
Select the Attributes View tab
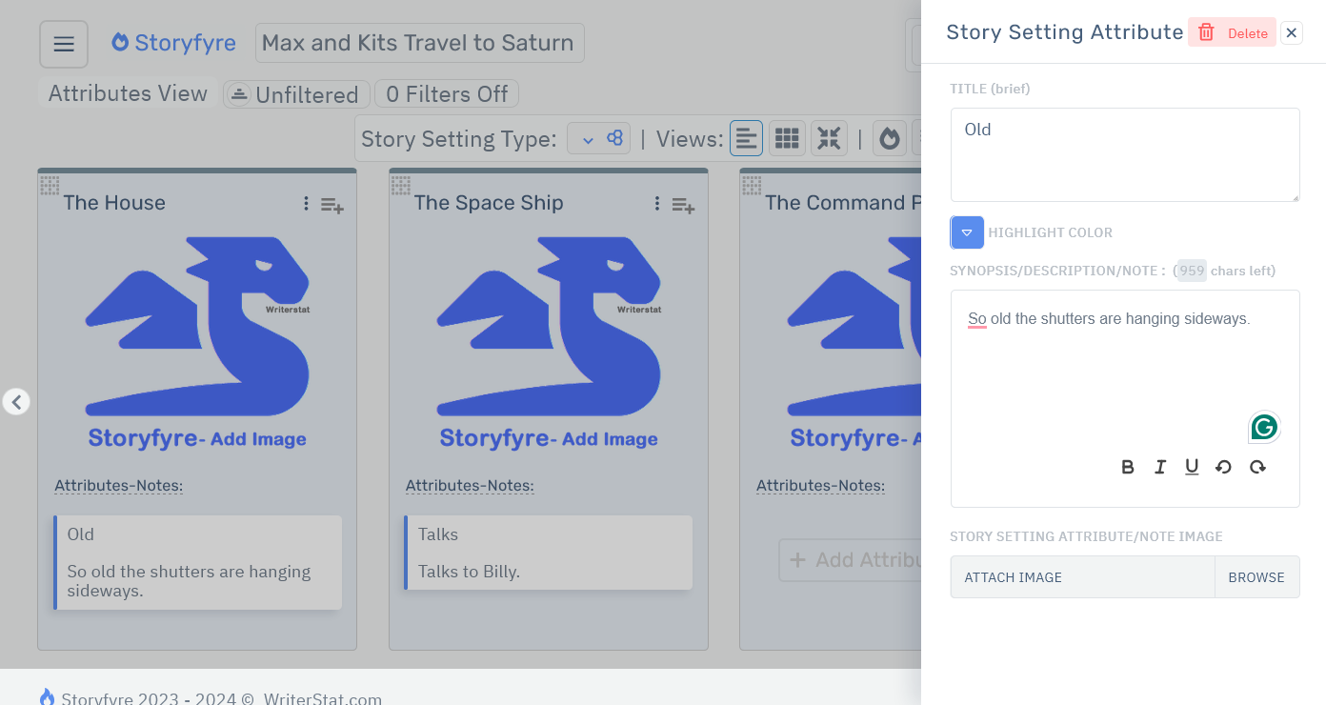(126, 93)
